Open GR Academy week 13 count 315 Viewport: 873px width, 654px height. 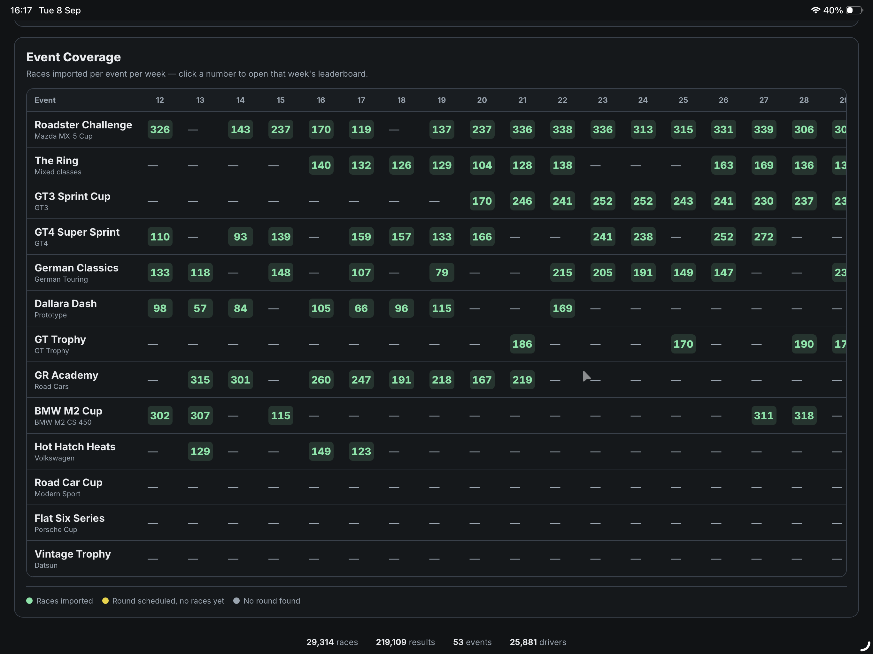pos(200,380)
